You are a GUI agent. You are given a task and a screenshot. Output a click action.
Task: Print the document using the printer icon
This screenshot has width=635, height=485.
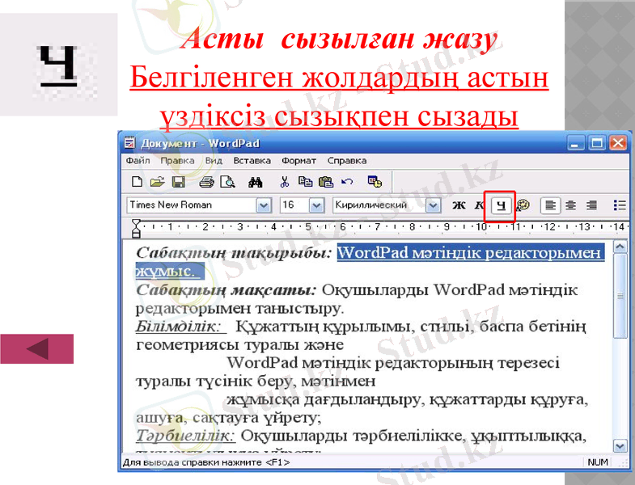(x=206, y=182)
